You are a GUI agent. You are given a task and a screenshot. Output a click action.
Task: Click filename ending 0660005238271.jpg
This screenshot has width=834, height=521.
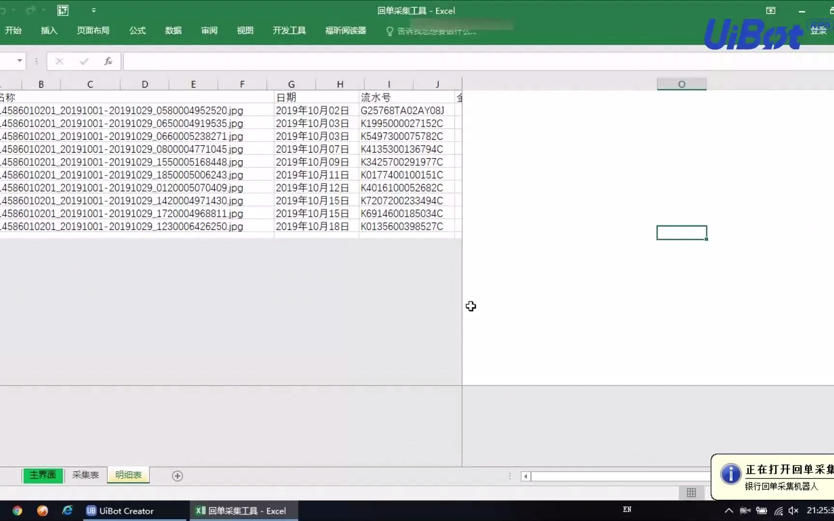pyautogui.click(x=122, y=136)
